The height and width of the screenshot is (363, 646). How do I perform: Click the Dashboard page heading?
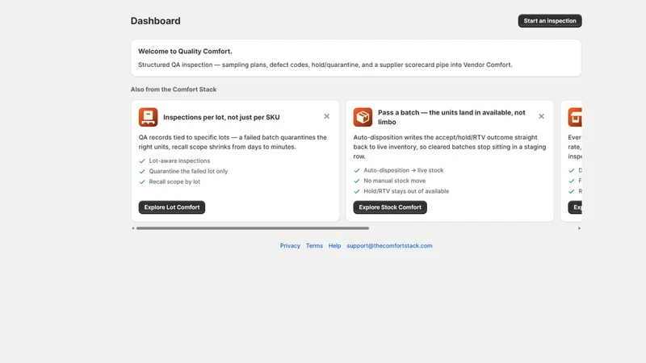(155, 21)
